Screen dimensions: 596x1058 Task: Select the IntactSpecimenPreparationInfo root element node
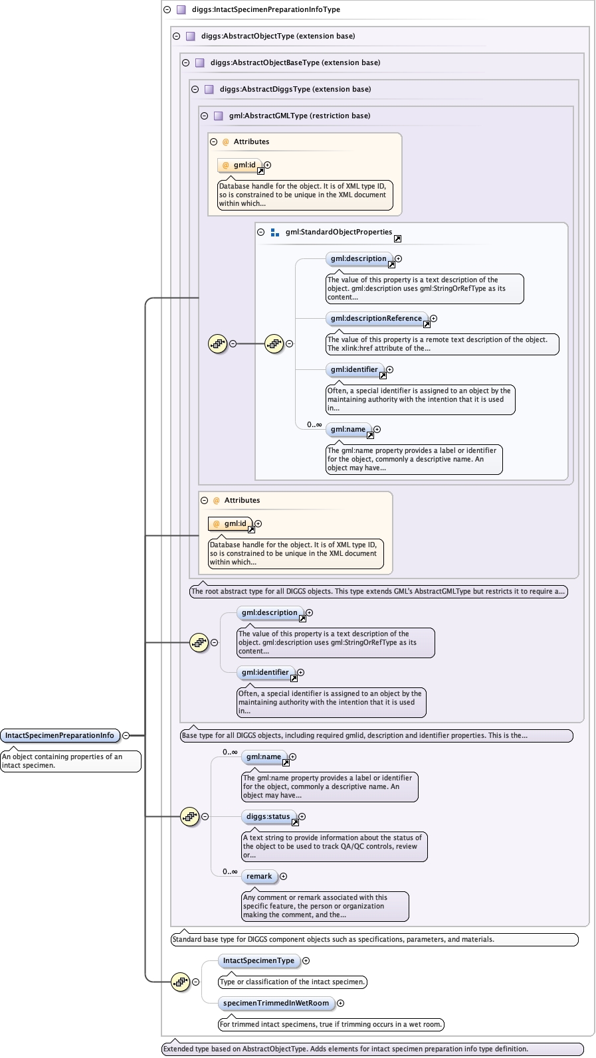(x=60, y=736)
